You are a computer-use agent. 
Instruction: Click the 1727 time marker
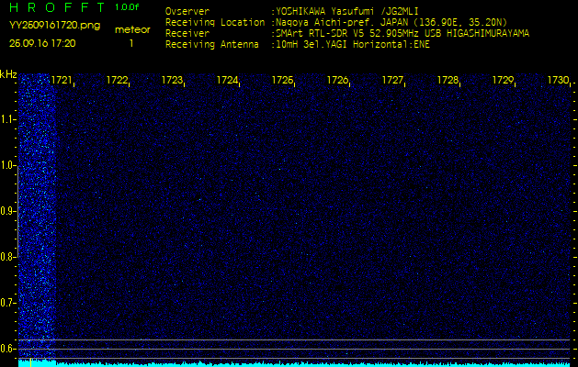[x=392, y=80]
